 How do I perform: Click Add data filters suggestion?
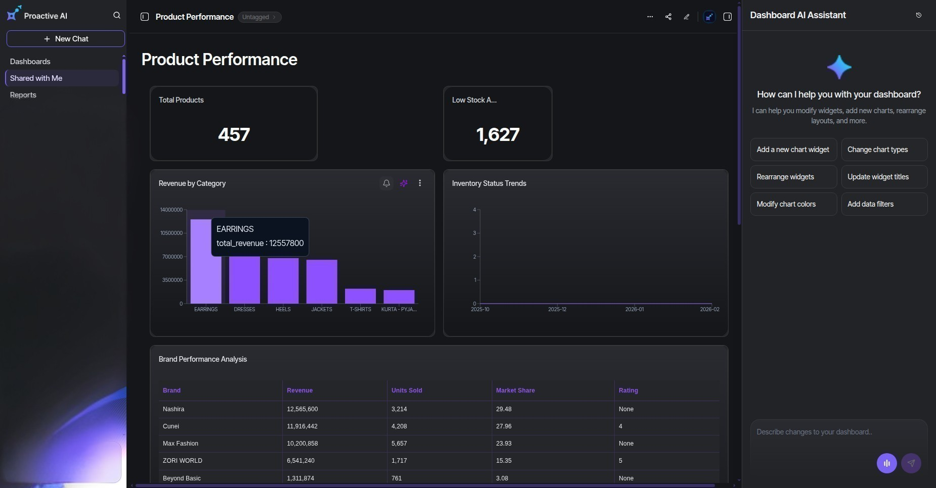884,204
